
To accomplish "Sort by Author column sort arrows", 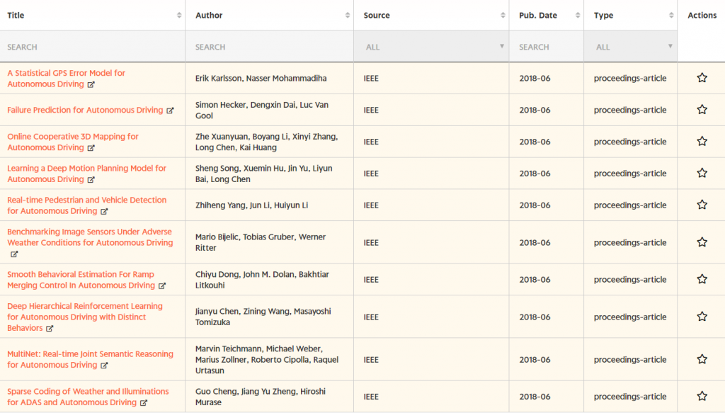I will [x=348, y=16].
